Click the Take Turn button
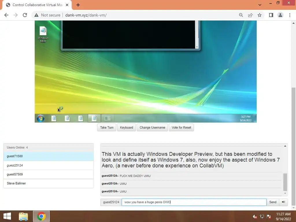This screenshot has width=296, height=222. (107, 127)
